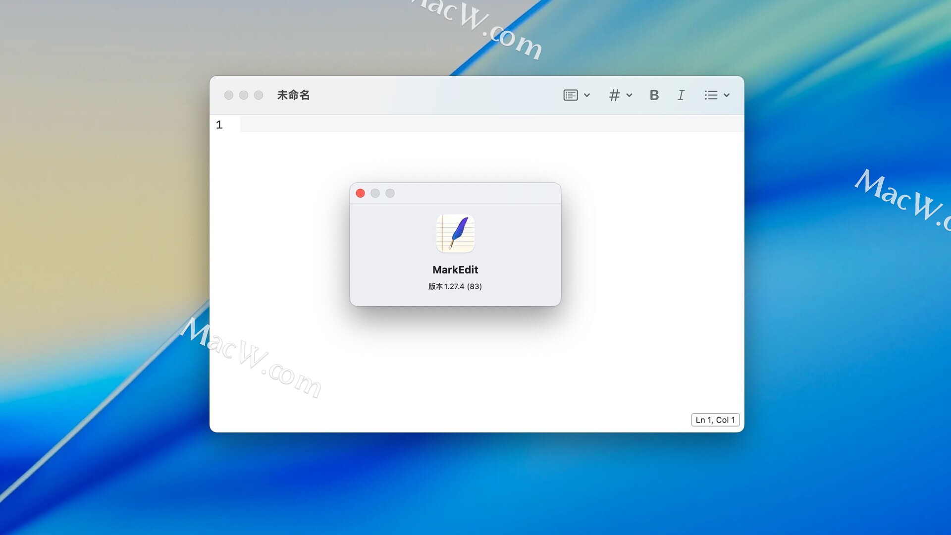Click the bullet list toolbar icon

[x=711, y=95]
